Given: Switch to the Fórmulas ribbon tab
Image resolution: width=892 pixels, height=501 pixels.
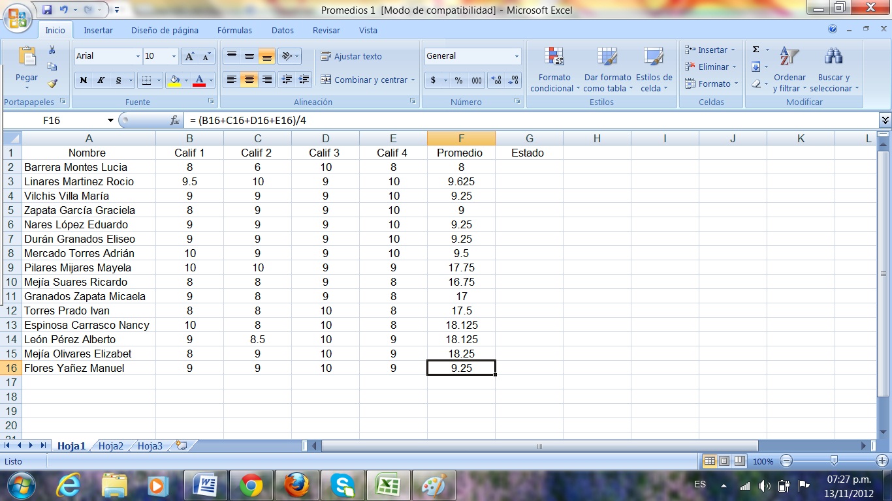Looking at the screenshot, I should (234, 30).
